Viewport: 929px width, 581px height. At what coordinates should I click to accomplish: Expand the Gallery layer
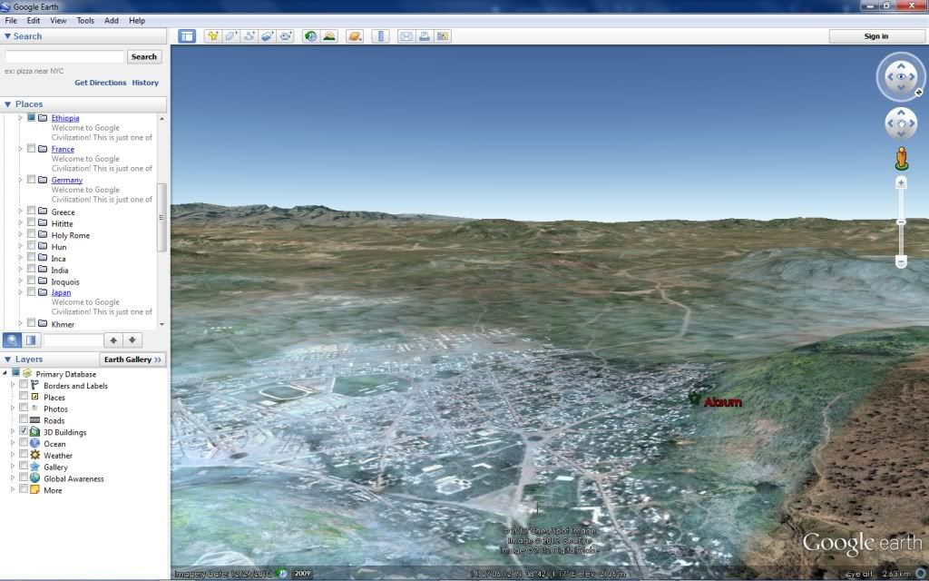pos(13,467)
